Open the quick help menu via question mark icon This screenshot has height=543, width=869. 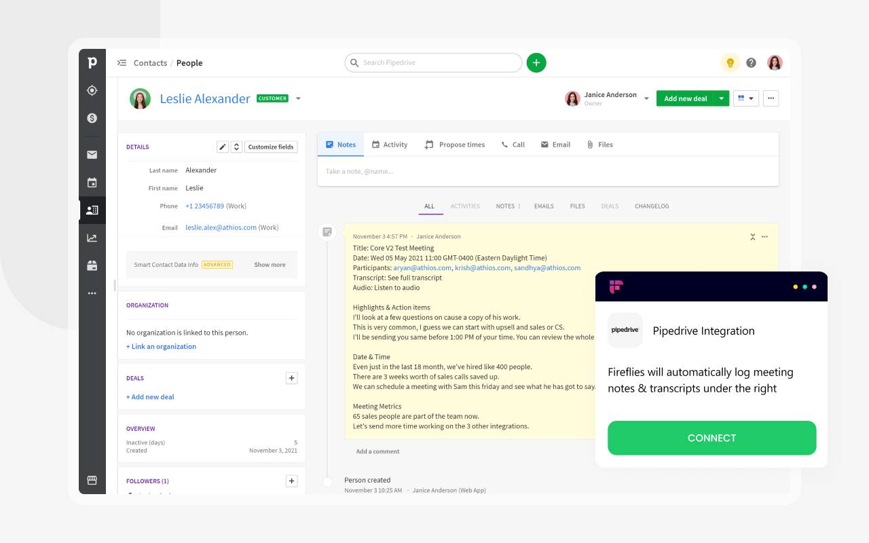point(751,62)
